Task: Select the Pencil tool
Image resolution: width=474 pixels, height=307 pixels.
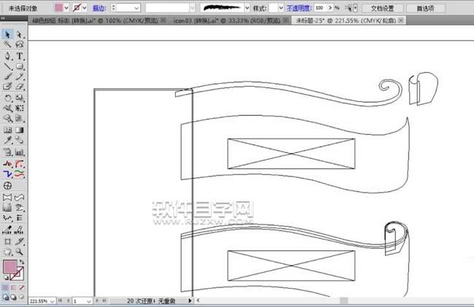Action: (20, 77)
